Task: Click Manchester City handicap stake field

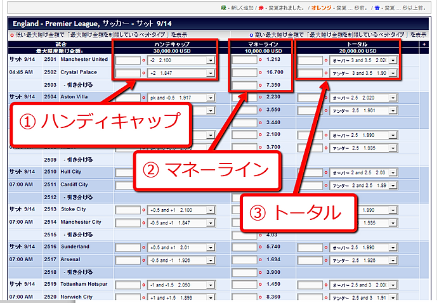Action: click(x=128, y=223)
